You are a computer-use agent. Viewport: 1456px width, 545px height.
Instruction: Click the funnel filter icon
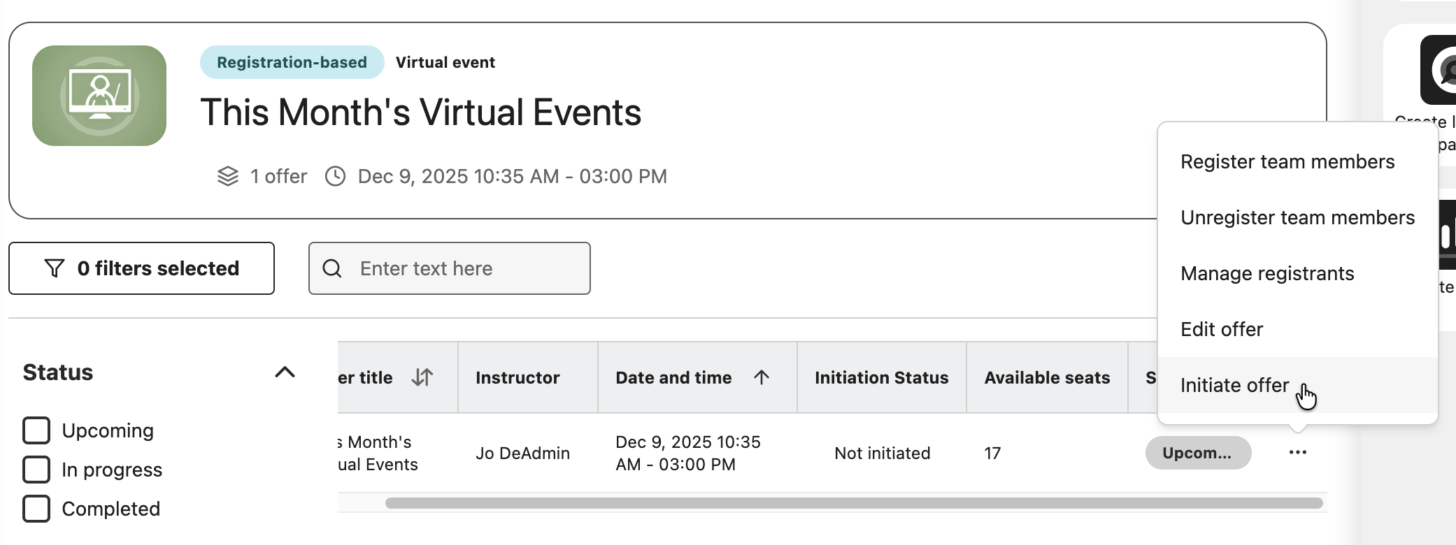click(55, 268)
